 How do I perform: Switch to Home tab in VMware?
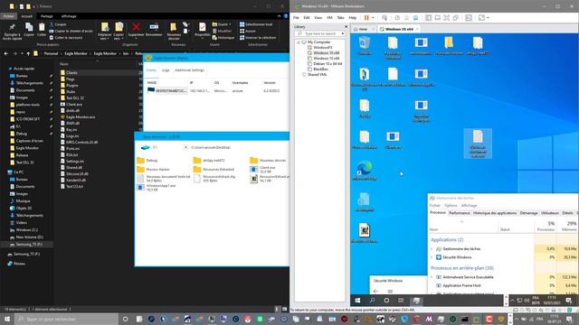coord(361,29)
